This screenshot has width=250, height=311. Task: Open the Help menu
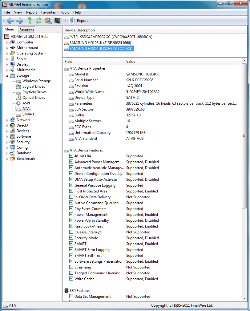click(77, 12)
